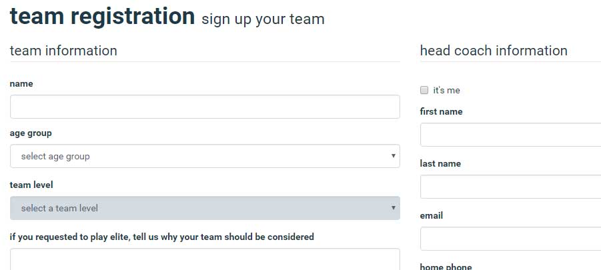Click the age group label
This screenshot has height=270, width=601.
click(31, 133)
